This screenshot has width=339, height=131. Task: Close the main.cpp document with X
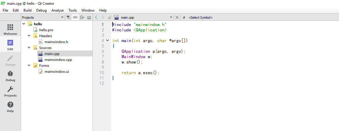click(x=177, y=18)
